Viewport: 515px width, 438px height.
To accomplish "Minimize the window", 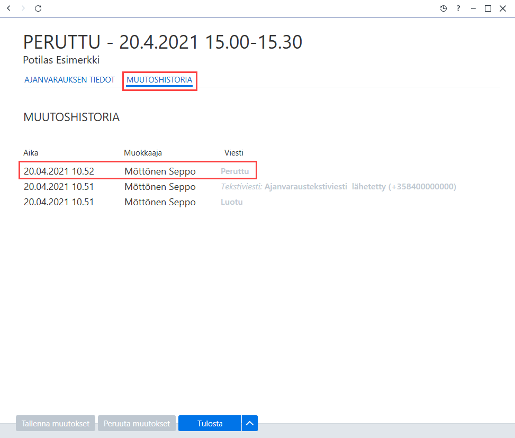I will [x=473, y=9].
